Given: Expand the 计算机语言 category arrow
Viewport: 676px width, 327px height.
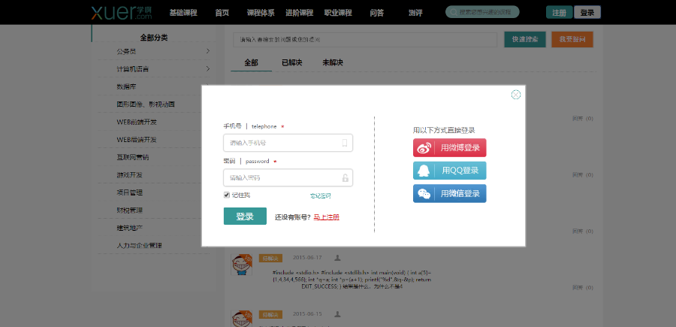Looking at the screenshot, I should point(208,68).
